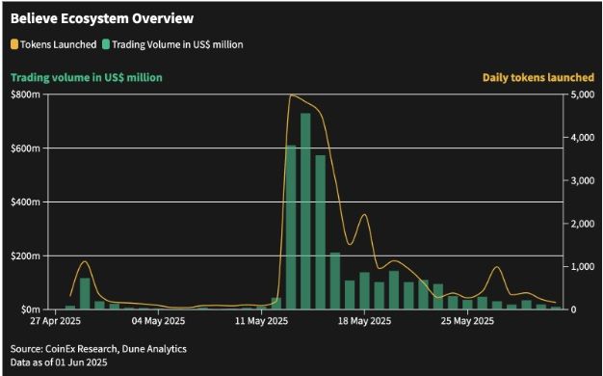This screenshot has width=603, height=376.
Task: Click the Data as of 01 Jun 2025 note
Action: [x=59, y=363]
